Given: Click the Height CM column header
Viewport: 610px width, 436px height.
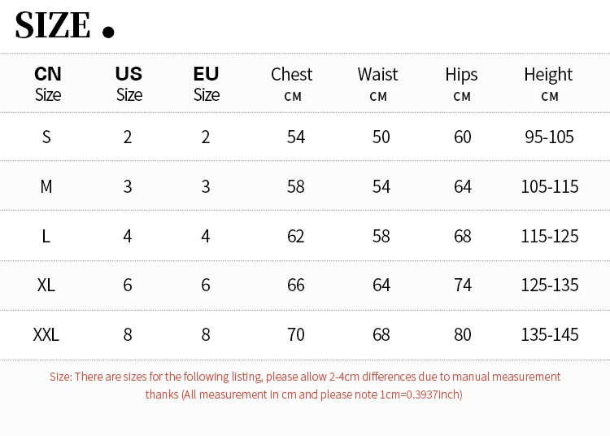Looking at the screenshot, I should coord(548,84).
